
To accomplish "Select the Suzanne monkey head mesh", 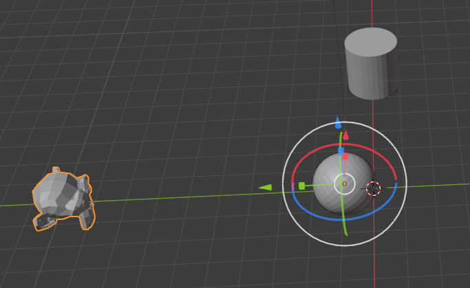I will point(63,199).
